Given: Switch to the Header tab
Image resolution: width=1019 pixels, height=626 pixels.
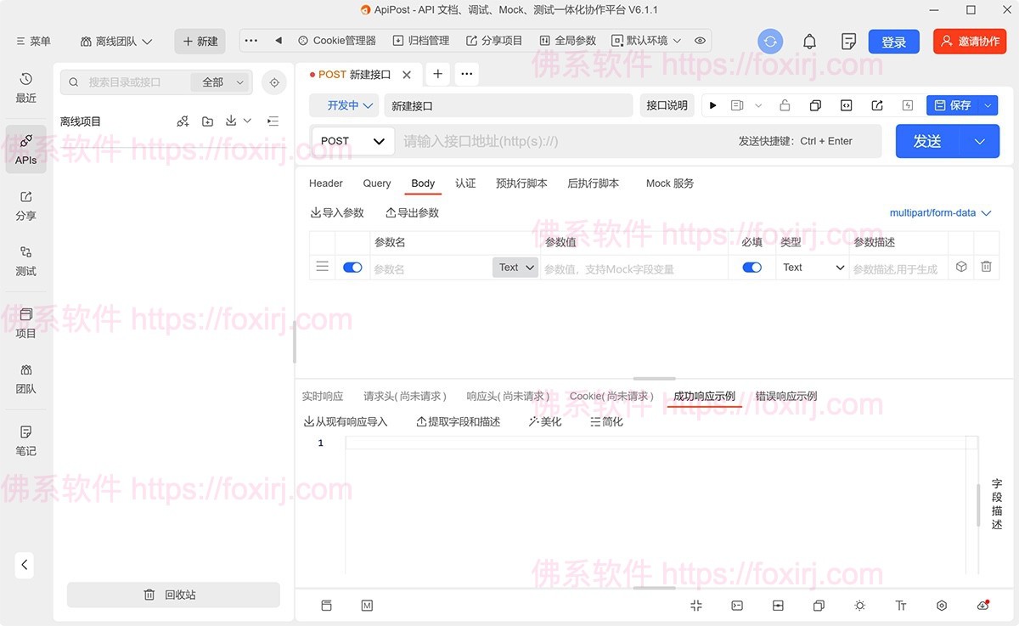Looking at the screenshot, I should [x=325, y=183].
